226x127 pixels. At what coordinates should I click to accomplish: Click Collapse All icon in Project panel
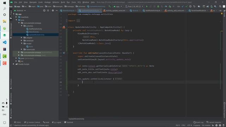click(x=48, y=11)
